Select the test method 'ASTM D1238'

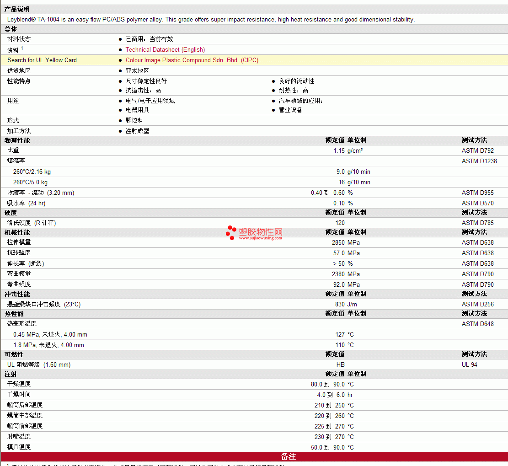(x=480, y=161)
